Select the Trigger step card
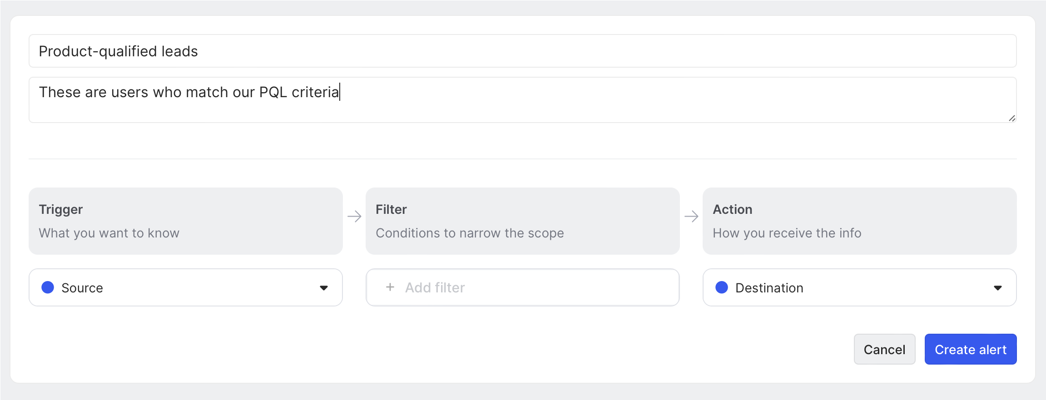The image size is (1046, 400). point(185,221)
